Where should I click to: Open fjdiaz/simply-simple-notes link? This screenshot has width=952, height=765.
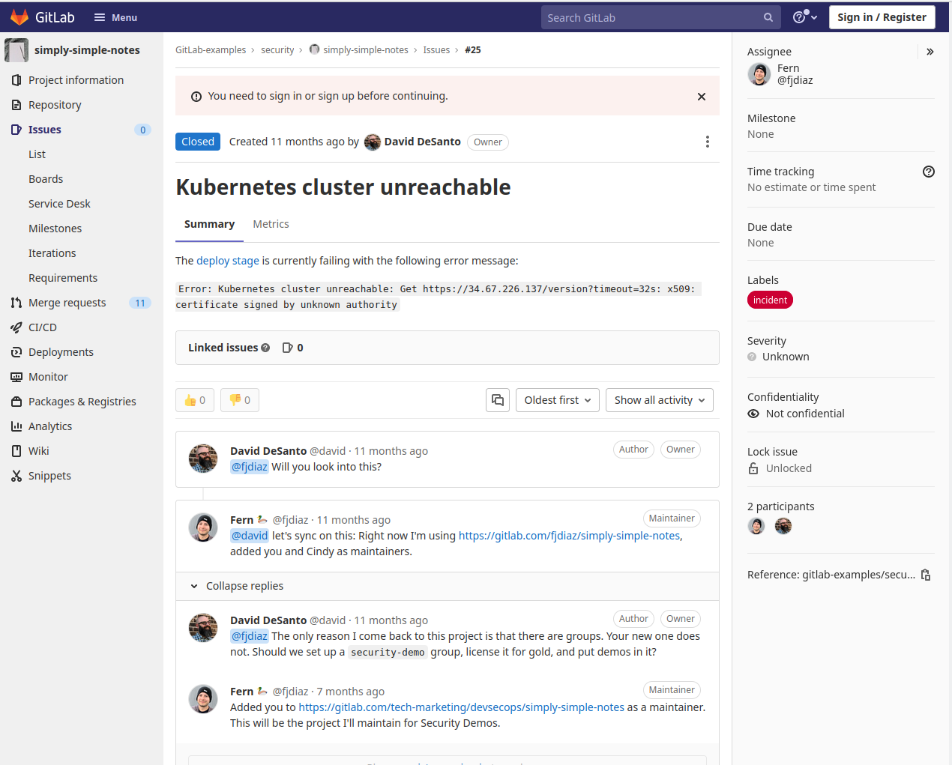[569, 536]
